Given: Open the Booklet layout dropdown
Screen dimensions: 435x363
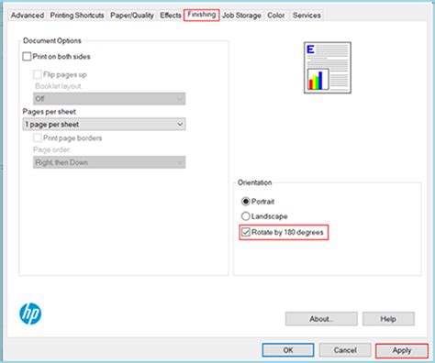Looking at the screenshot, I should click(109, 99).
